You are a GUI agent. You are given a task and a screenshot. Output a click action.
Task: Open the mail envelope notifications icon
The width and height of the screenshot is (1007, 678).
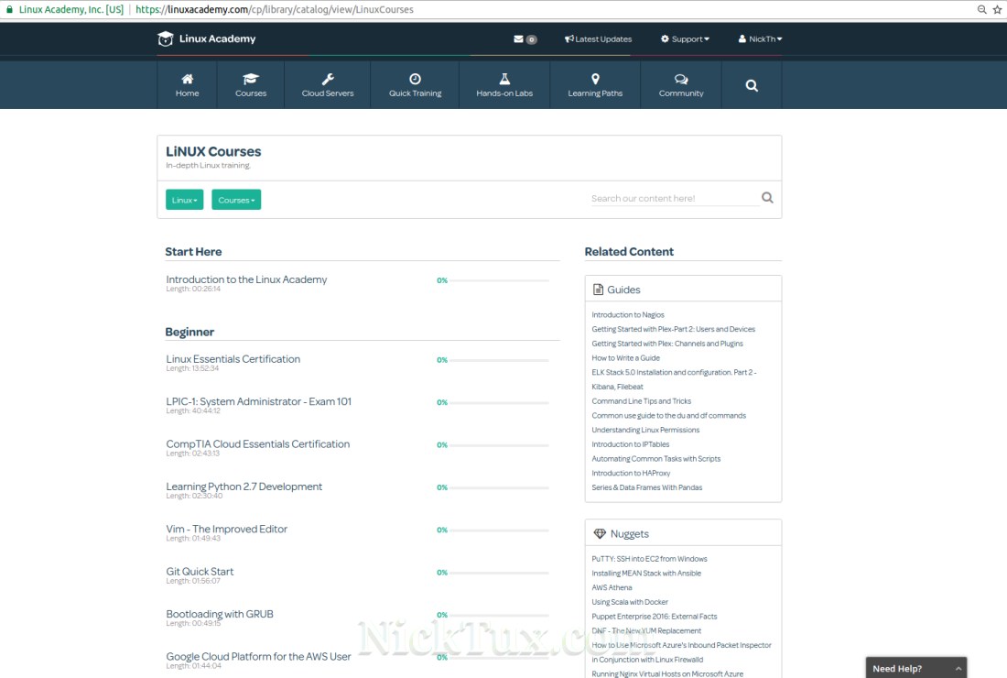click(519, 39)
